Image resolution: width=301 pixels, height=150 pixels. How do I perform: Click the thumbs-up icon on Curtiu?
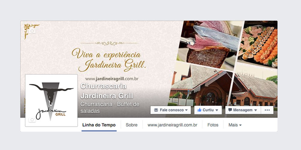(199, 110)
